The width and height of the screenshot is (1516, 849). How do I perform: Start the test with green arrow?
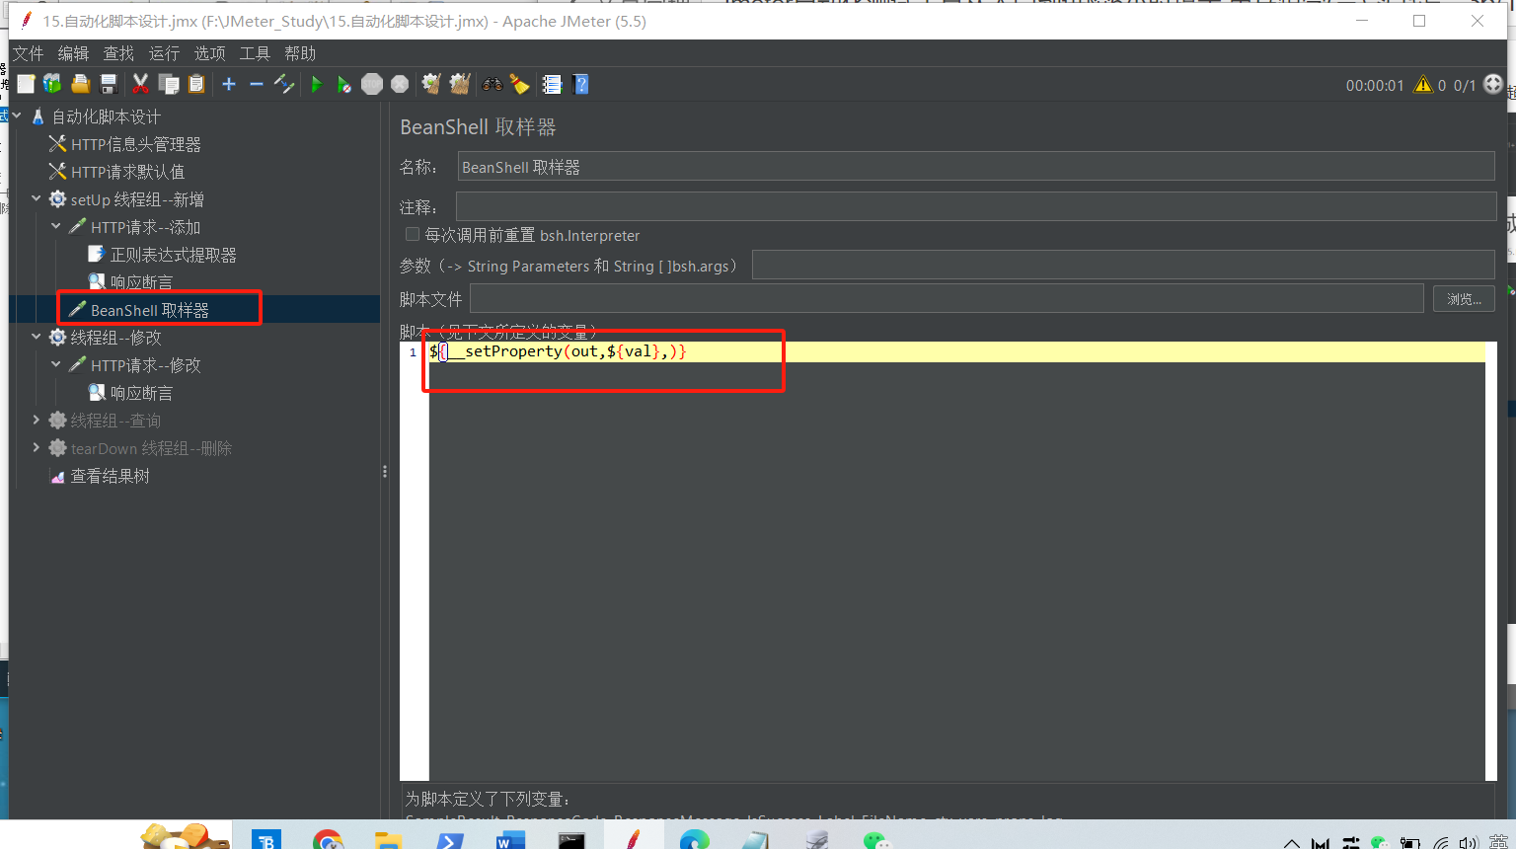point(317,85)
